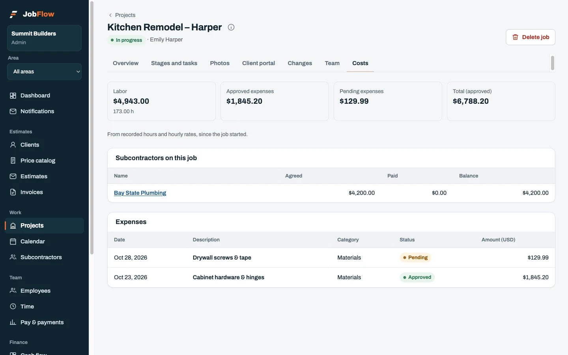Viewport: 568px width, 355px height.
Task: Open the Bay State Plumbing link
Action: click(x=140, y=193)
